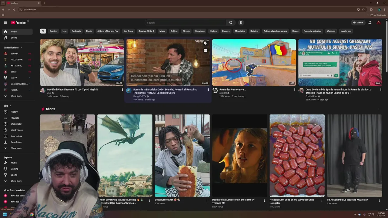
Task: Open options for Industria Muzicală short
Action: click(379, 201)
